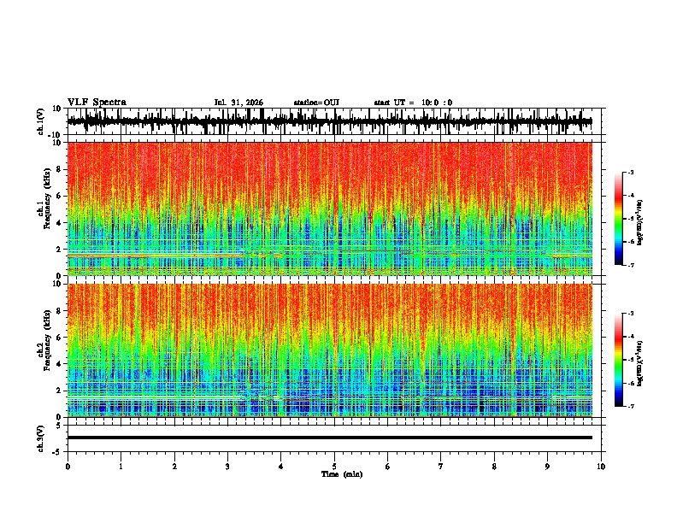Click the '4' tick on the time axis
This screenshot has height=523, width=677.
click(x=281, y=467)
